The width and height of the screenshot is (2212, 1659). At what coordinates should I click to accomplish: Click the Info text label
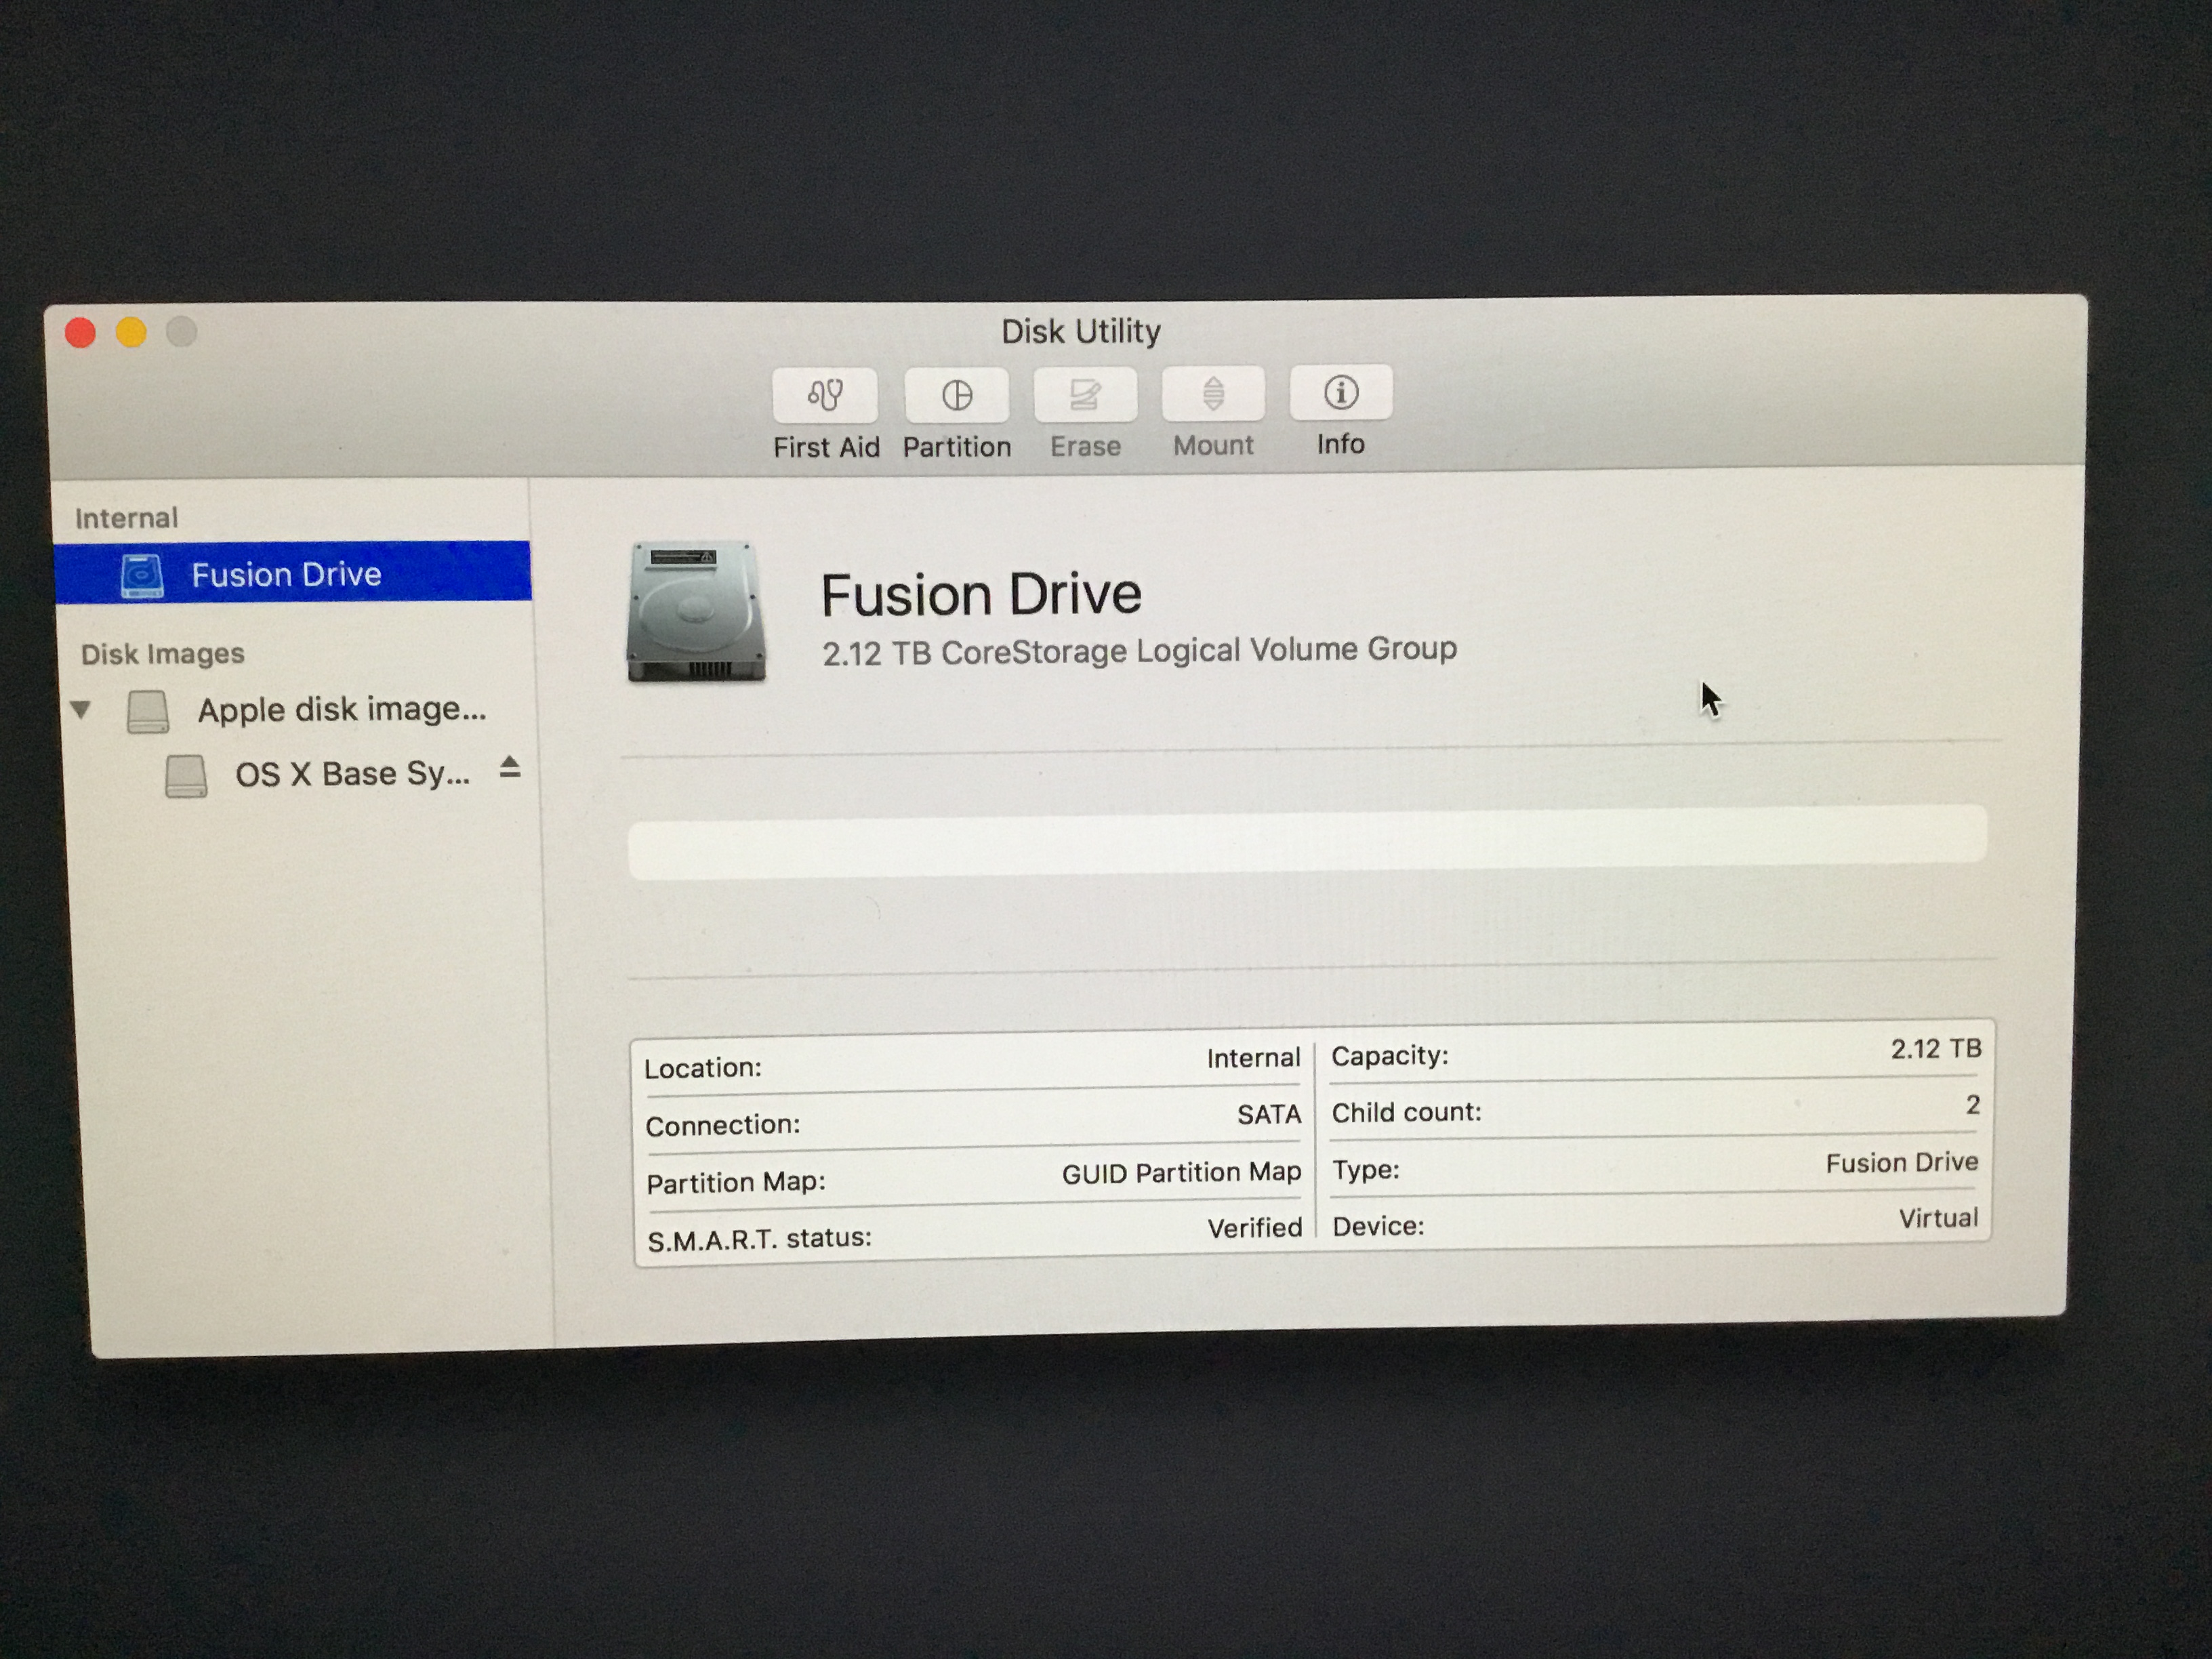tap(1341, 444)
